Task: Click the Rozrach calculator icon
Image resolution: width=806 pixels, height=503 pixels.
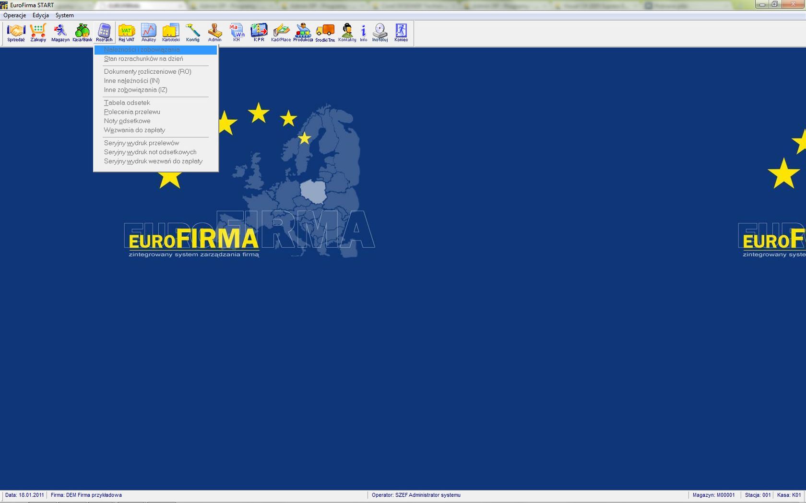Action: [104, 33]
